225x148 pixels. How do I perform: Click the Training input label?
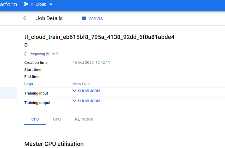36,93
